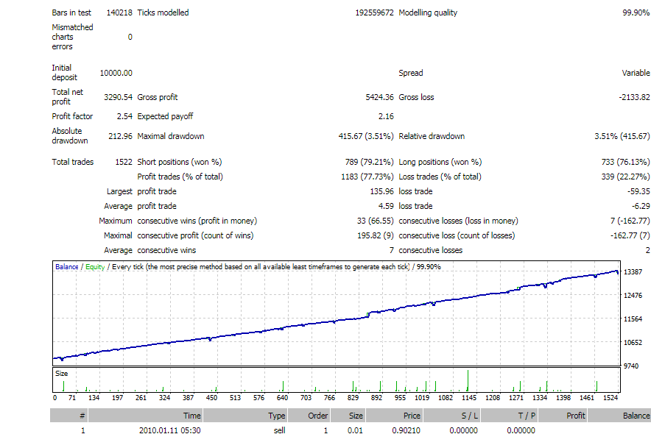Screen dimensions: 651x434
Task: Click the Size label in volume panel
Action: coord(61,373)
